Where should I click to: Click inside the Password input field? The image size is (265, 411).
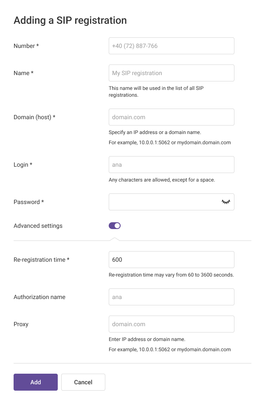[x=164, y=202]
